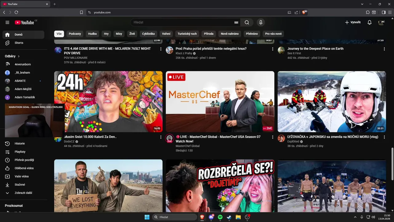
Task: Open ABANTE subscription channel
Action: (23, 81)
